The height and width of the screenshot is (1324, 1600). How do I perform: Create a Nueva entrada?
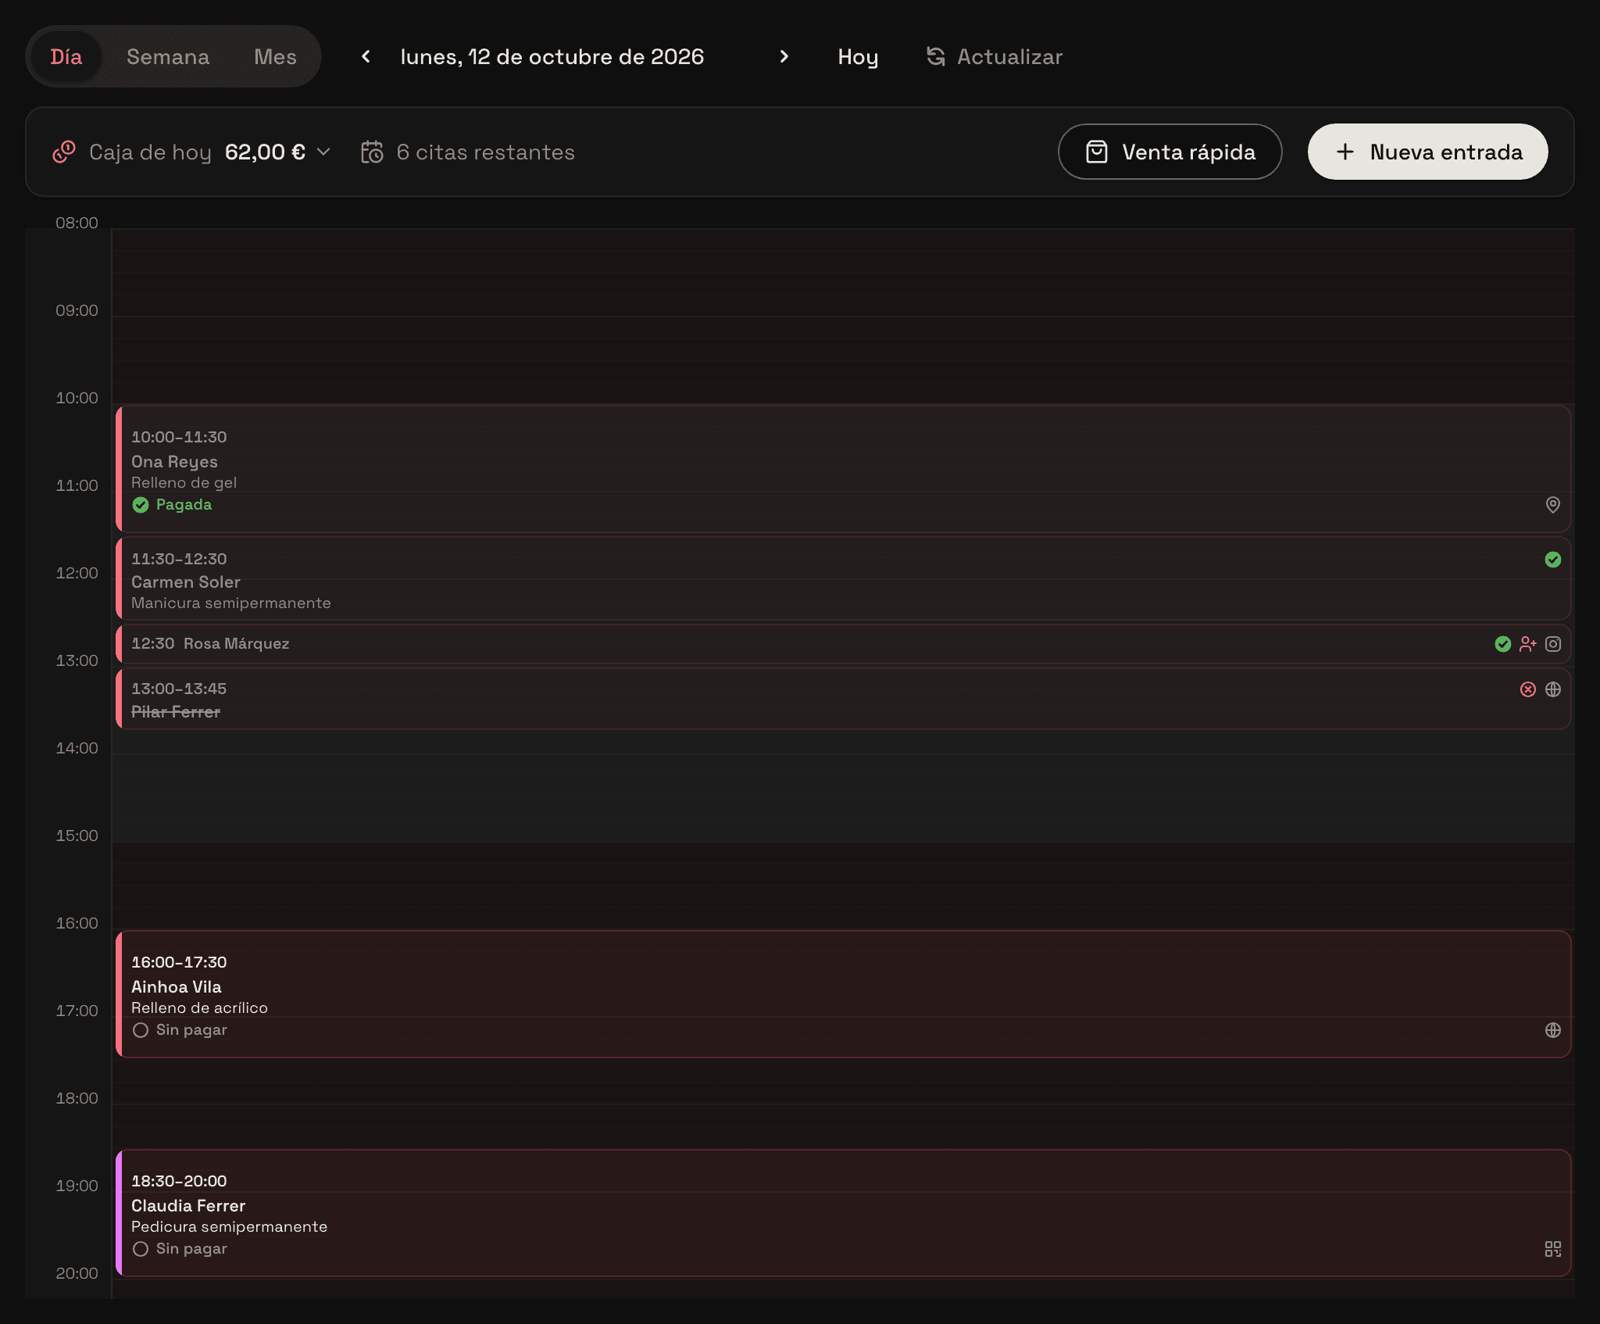pyautogui.click(x=1427, y=152)
